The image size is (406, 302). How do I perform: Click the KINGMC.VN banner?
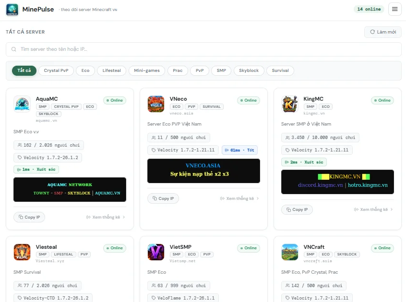point(338,182)
